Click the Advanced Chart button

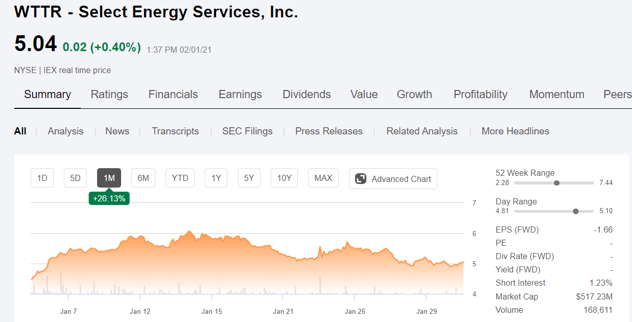(393, 179)
